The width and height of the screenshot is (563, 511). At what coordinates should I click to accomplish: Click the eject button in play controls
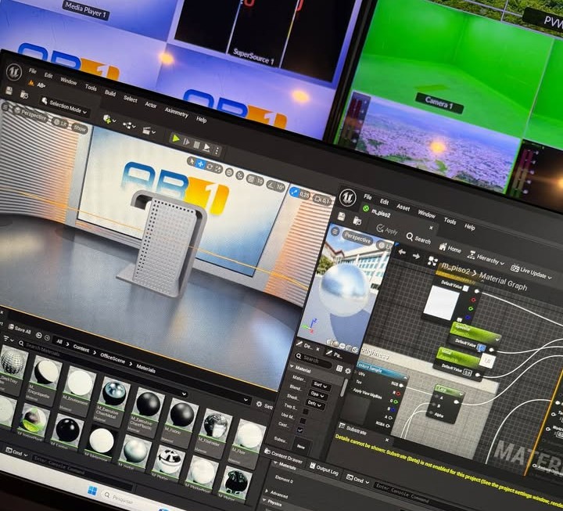tap(206, 147)
